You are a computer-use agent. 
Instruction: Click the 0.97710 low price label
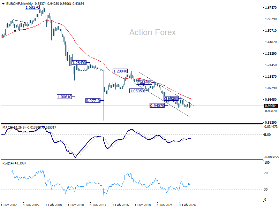93,101
